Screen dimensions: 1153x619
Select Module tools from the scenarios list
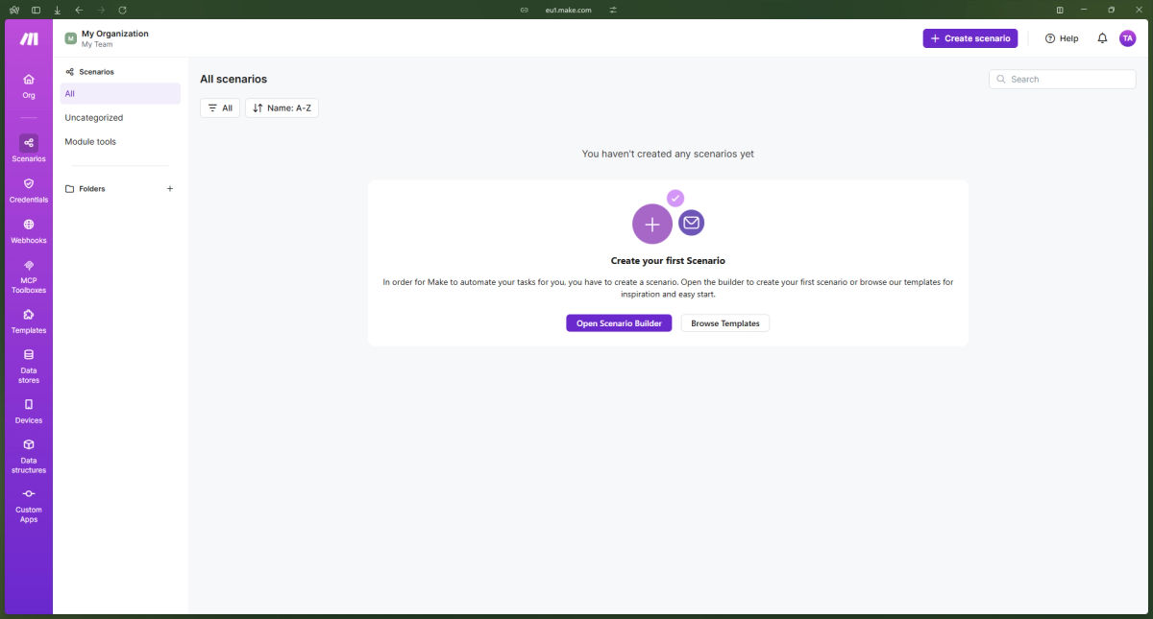pos(89,141)
